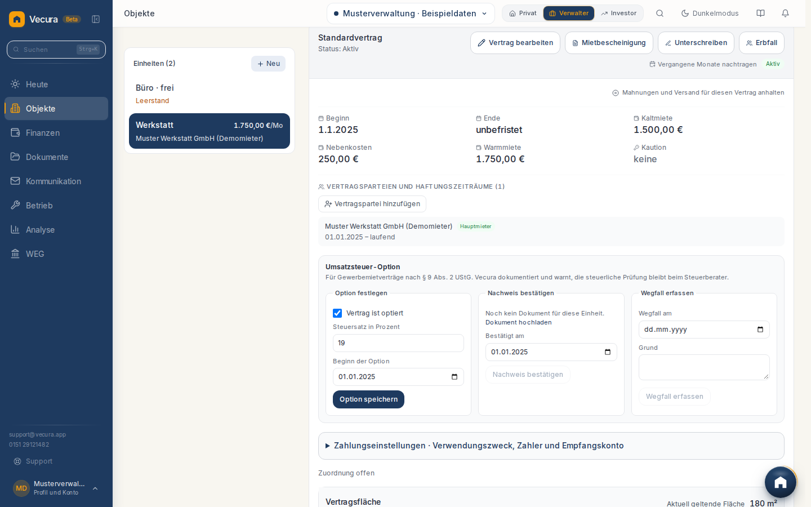Open floating home assistant button
This screenshot has width=811, height=507.
[x=781, y=482]
